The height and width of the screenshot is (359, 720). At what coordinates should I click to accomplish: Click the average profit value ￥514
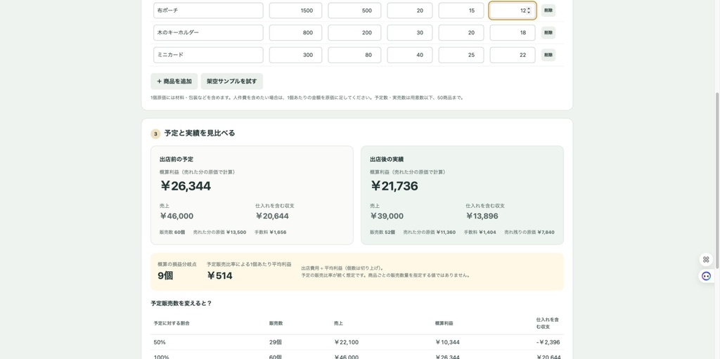(x=219, y=276)
